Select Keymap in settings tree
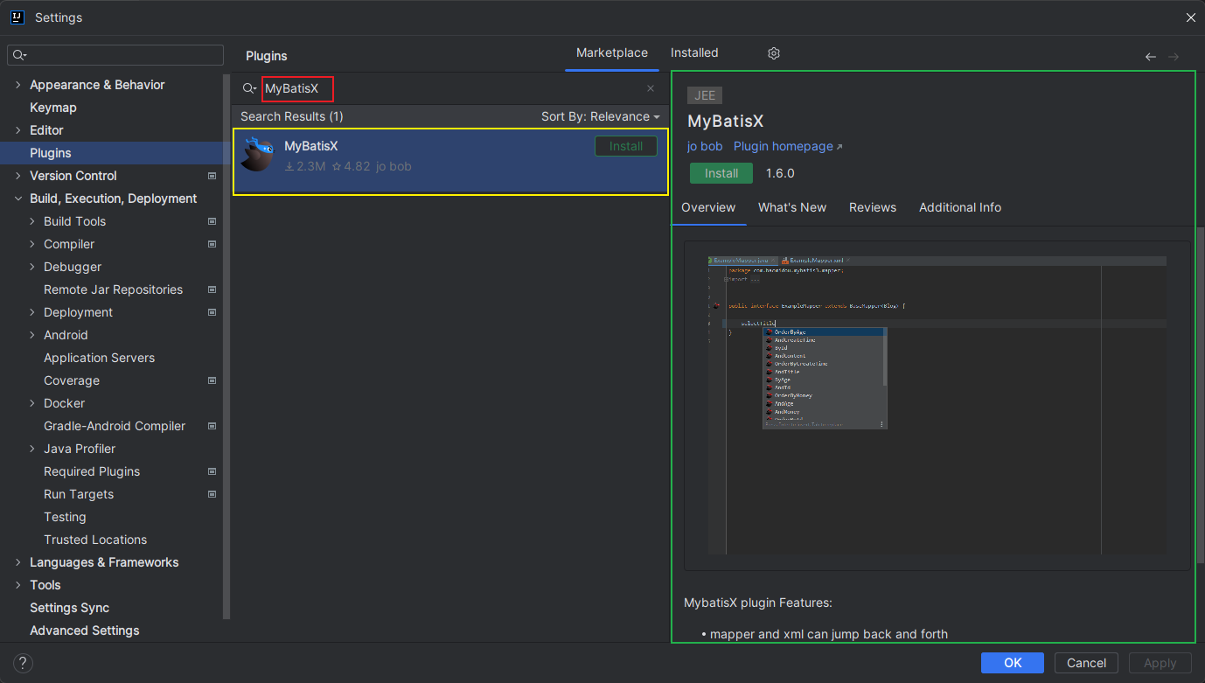 tap(53, 108)
